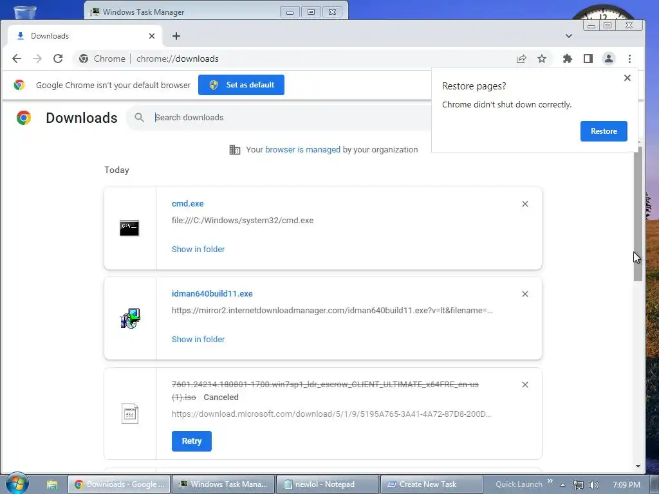Open Chrome's three-dot menu
The image size is (659, 494).
[x=629, y=59]
